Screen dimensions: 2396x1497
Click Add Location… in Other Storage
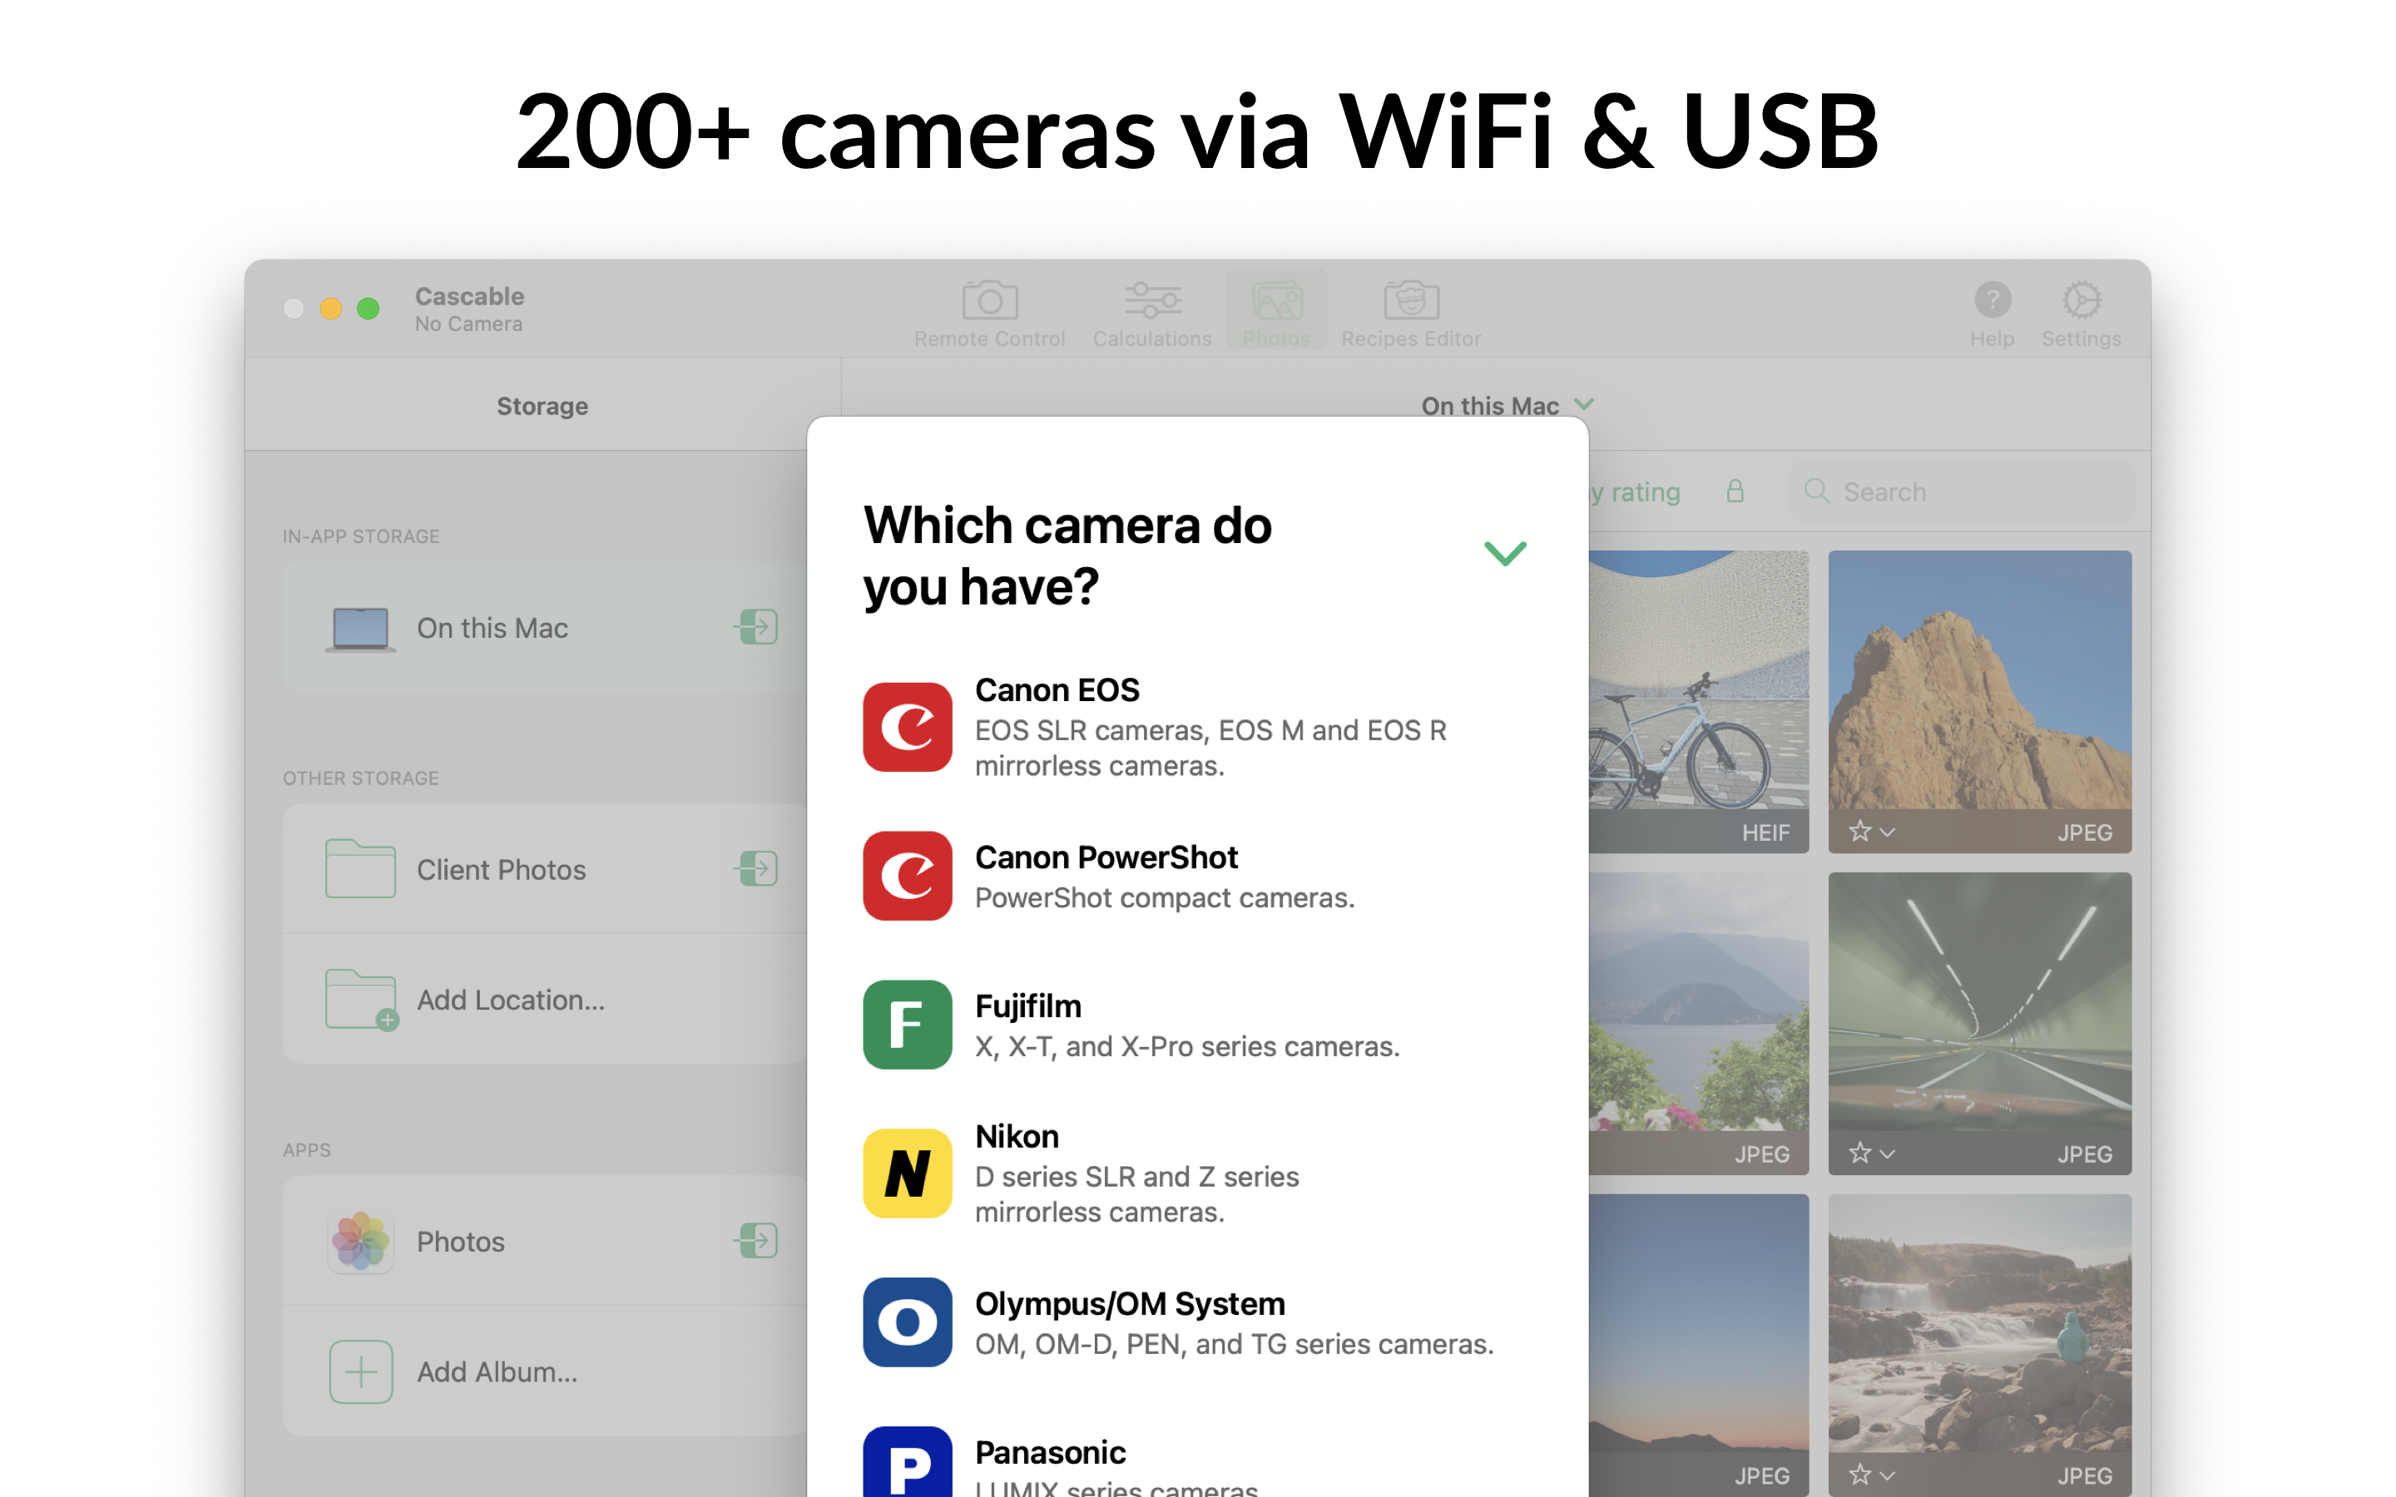coord(509,1000)
